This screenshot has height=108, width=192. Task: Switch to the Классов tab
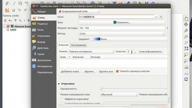[63, 45]
